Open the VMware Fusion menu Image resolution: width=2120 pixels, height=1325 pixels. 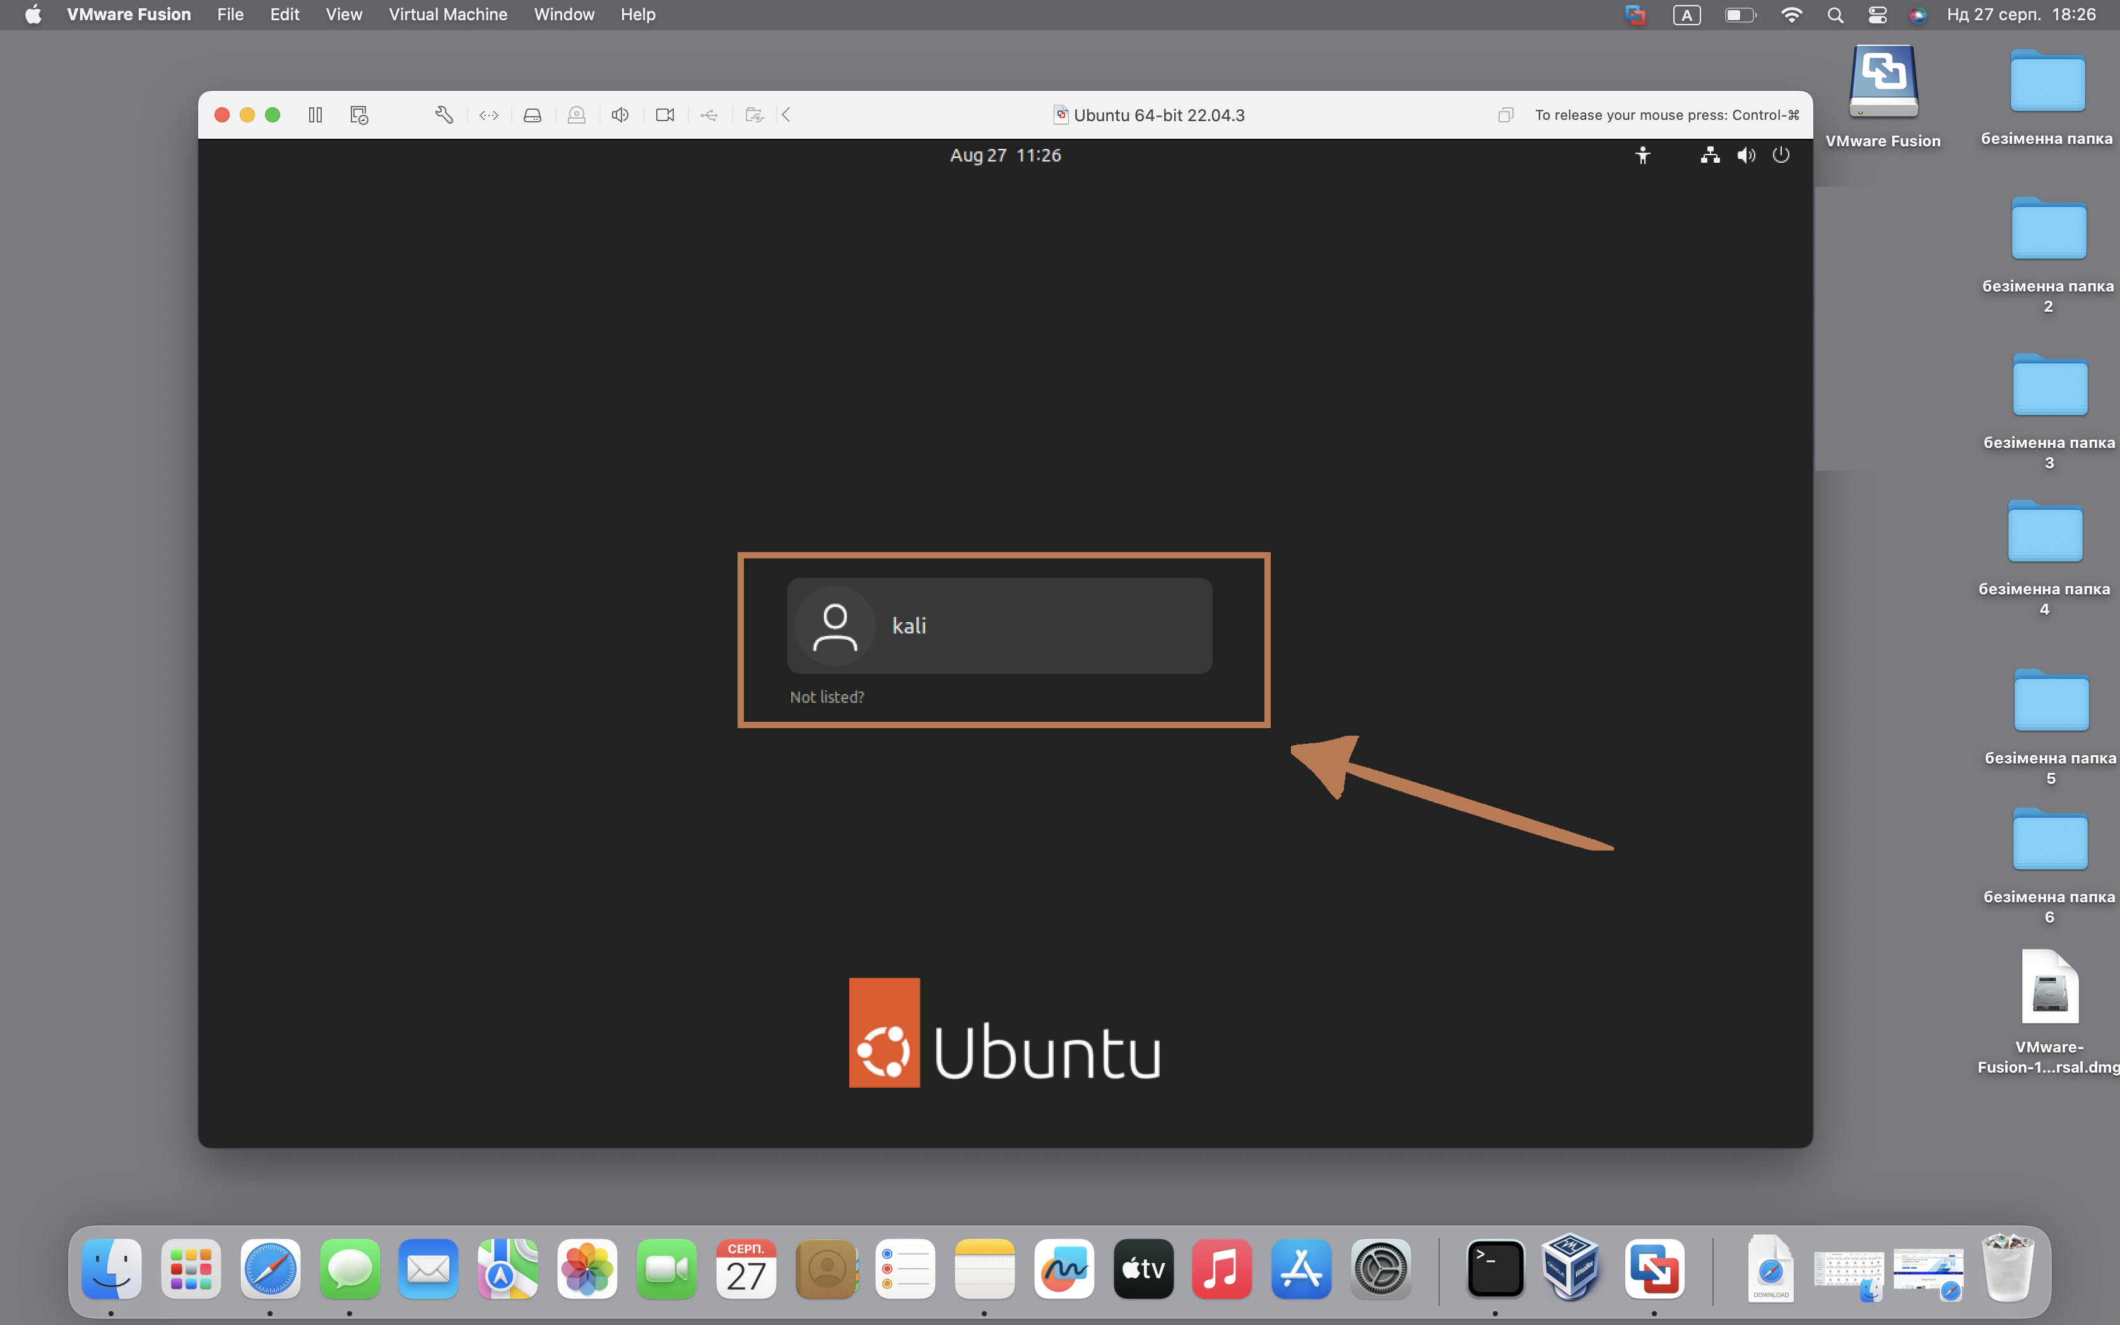pos(129,14)
